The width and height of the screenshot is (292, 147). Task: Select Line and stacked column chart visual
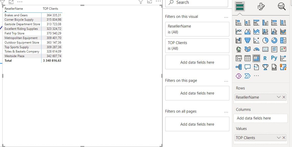click(x=265, y=32)
